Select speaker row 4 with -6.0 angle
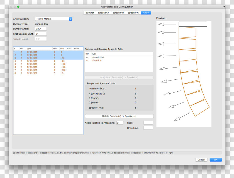234x178 pixels. (48, 61)
